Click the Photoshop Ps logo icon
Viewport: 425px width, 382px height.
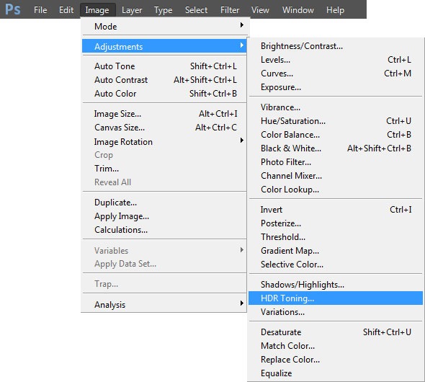[13, 9]
